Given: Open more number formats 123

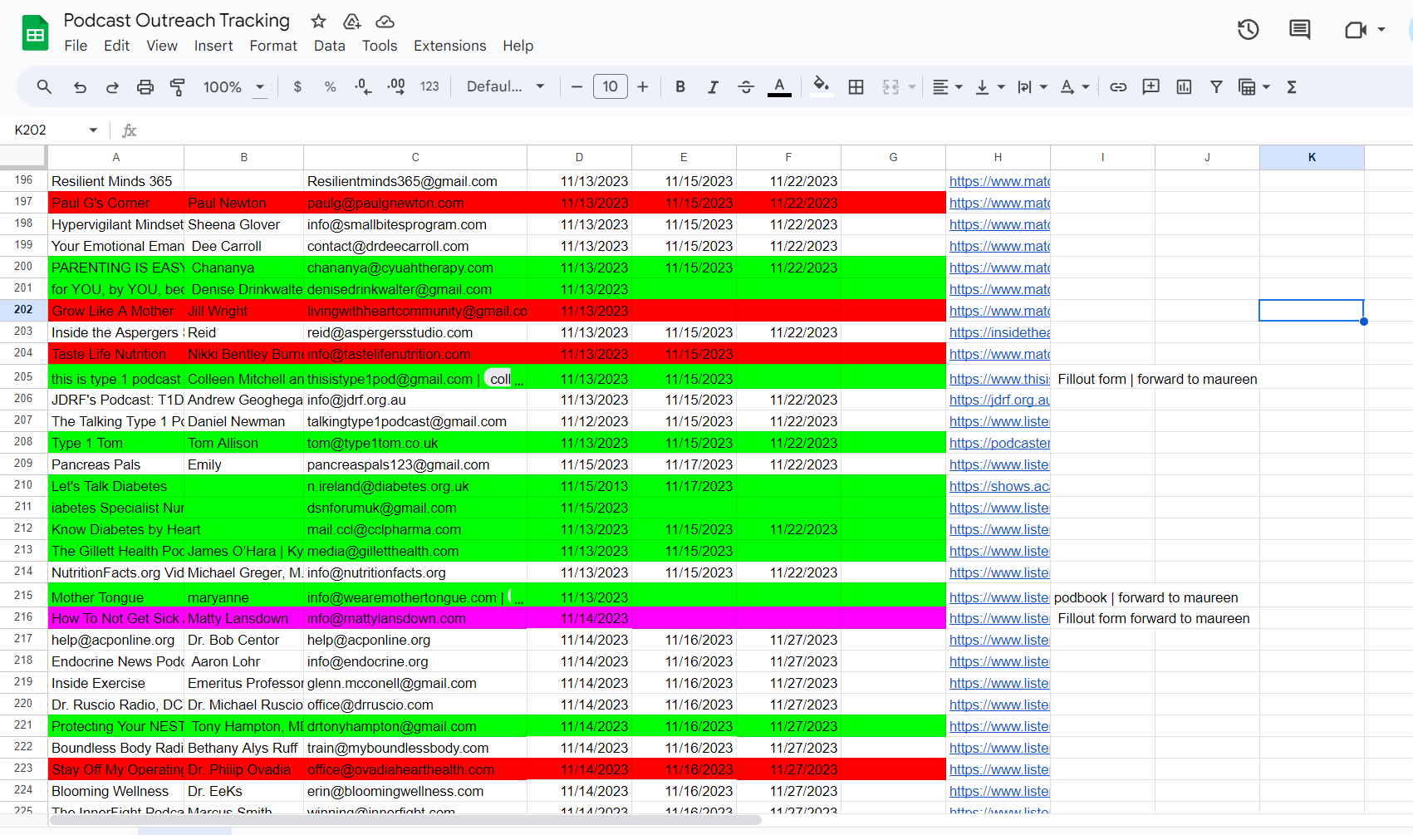Looking at the screenshot, I should click(x=429, y=86).
